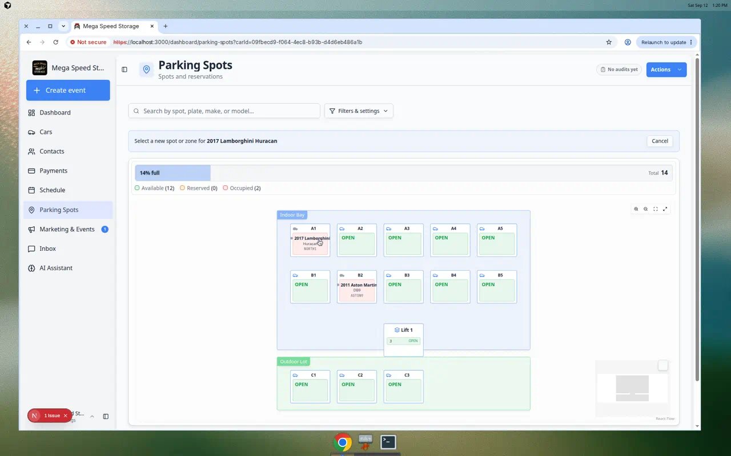Open a new browser tab with plus
Image resolution: width=731 pixels, height=456 pixels.
[166, 26]
